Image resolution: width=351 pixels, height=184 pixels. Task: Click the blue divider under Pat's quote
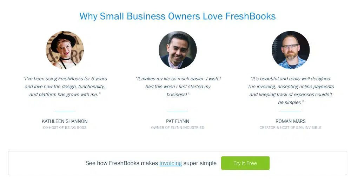[x=178, y=112]
